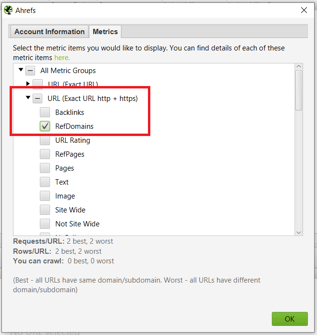Enable the Backlinks metric checkbox
This screenshot has width=317, height=335.
[x=45, y=112]
